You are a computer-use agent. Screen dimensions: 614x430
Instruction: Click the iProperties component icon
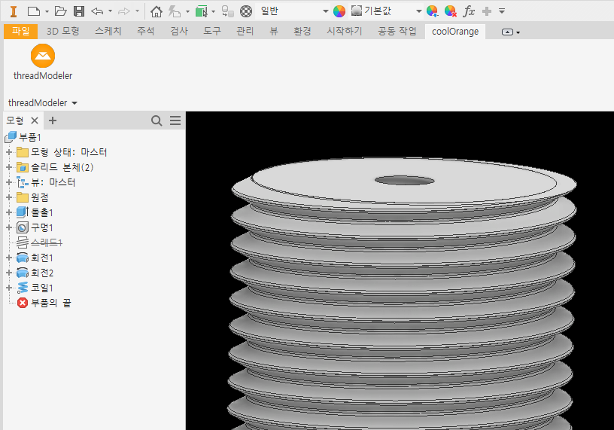coord(227,11)
